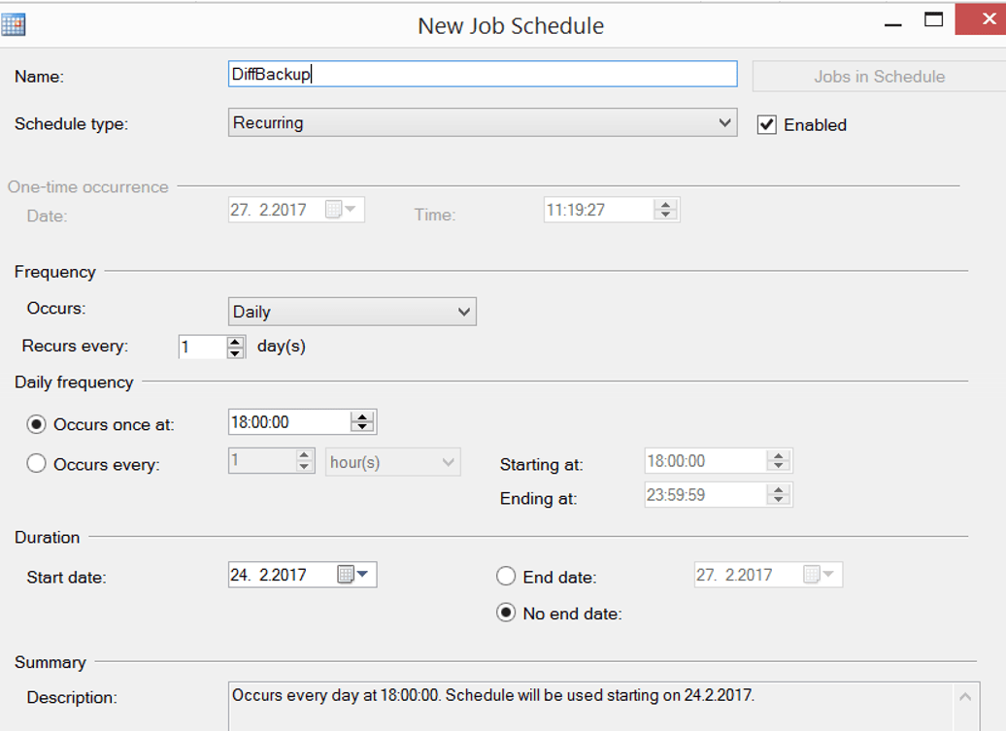Expand the hour(s) unit dropdown
This screenshot has height=731, width=1006.
click(446, 461)
